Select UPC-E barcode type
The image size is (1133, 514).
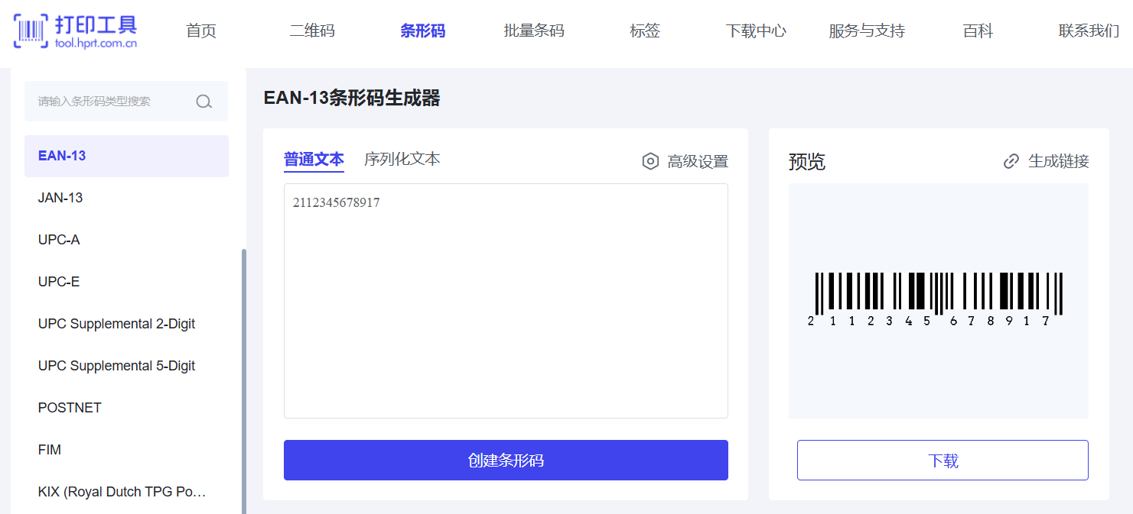tap(126, 282)
